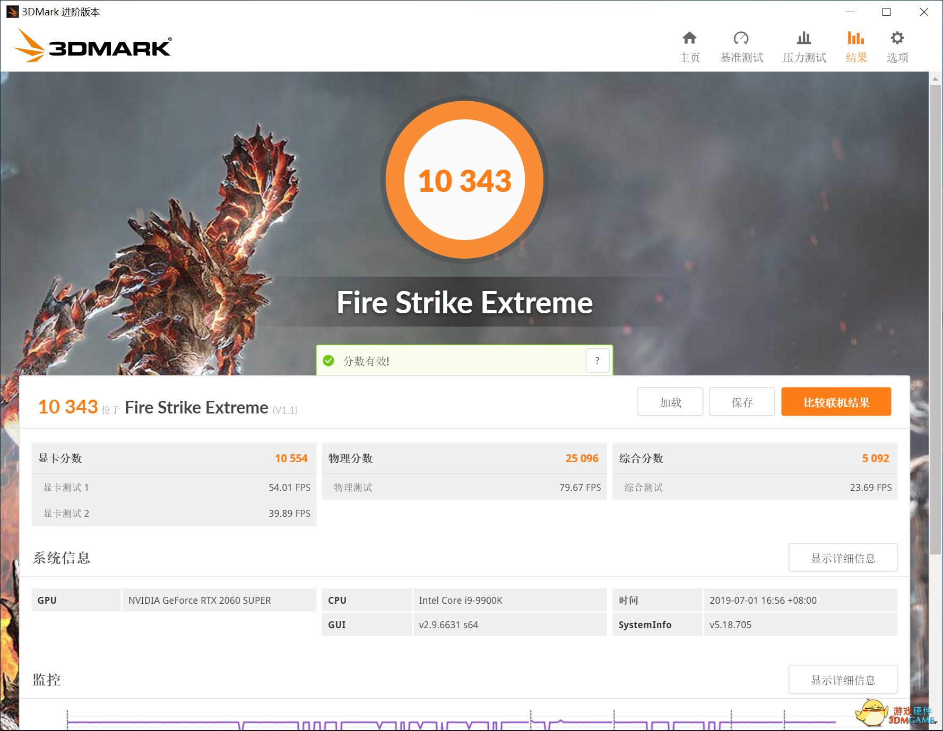Click the vertical scrollbar thumb
Viewport: 943px width, 731px height.
[936, 320]
